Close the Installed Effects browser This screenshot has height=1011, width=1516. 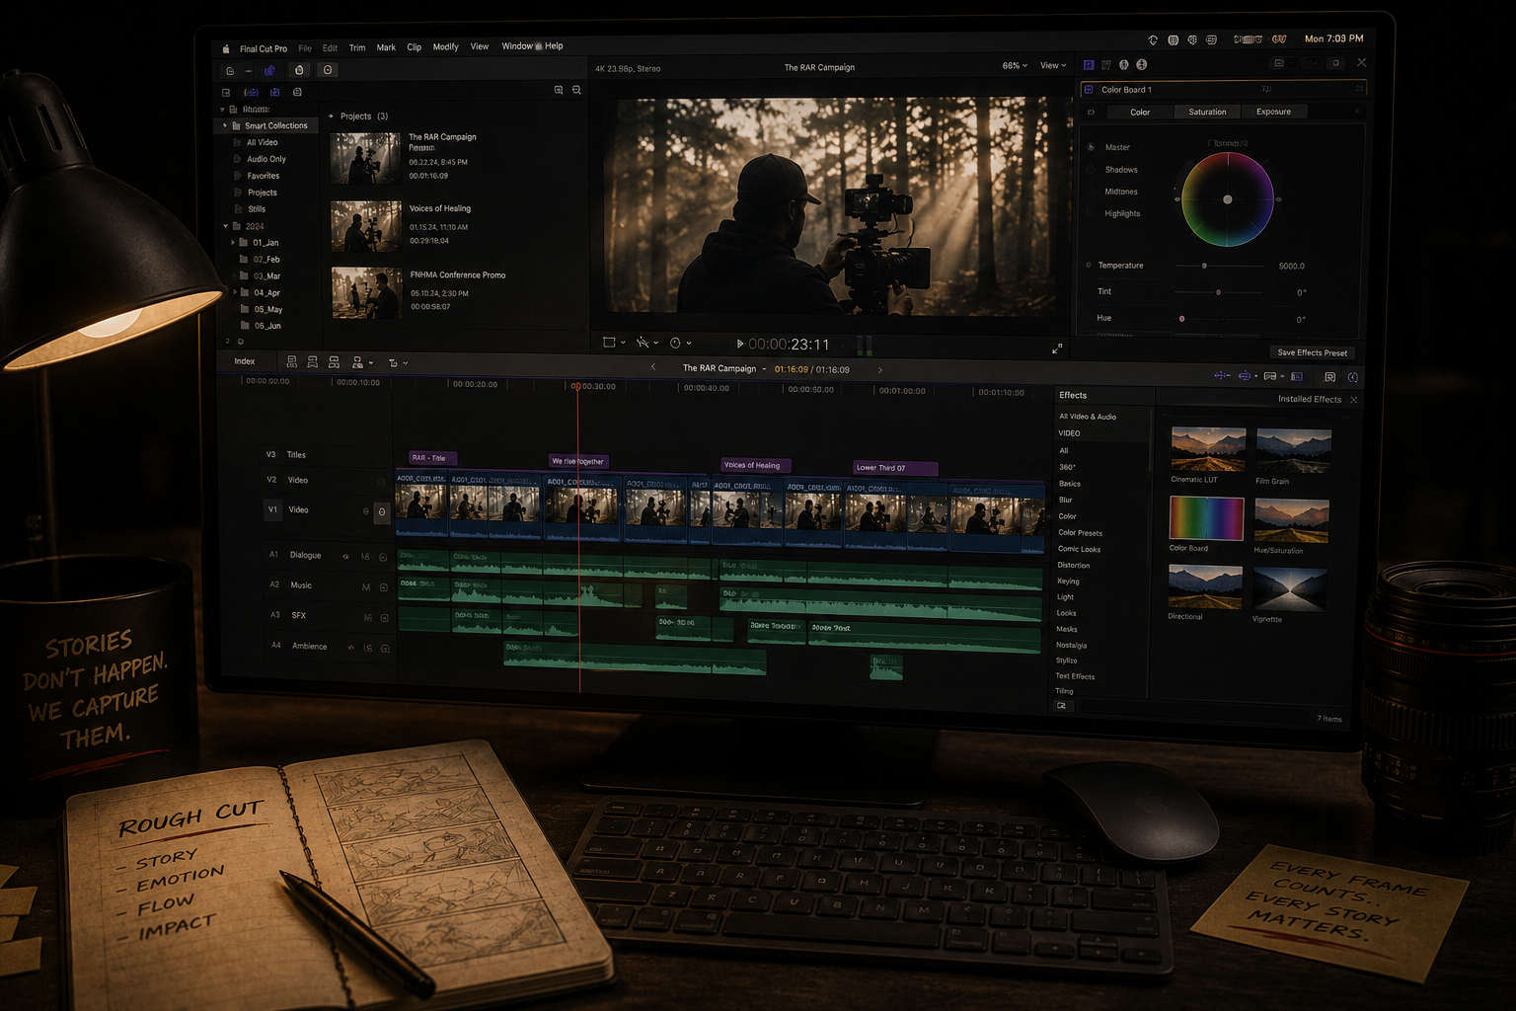(1353, 400)
